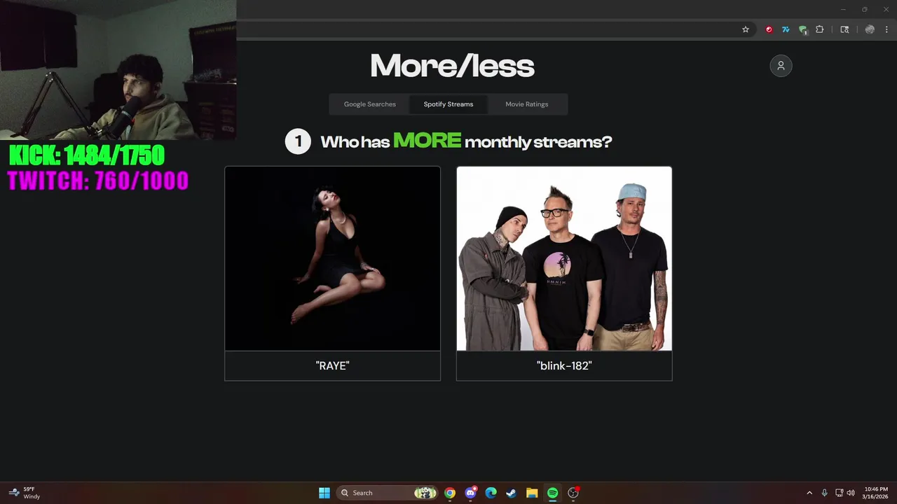Open the green extension with badge 1
897x504 pixels.
803,30
